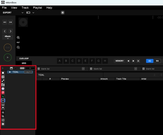
Task: Open the USB device icon in sidebar
Action: point(3,108)
